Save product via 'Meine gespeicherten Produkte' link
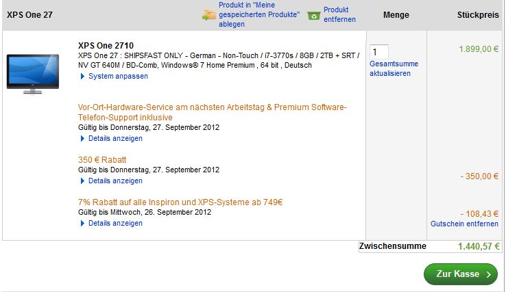The height and width of the screenshot is (292, 506). click(258, 14)
